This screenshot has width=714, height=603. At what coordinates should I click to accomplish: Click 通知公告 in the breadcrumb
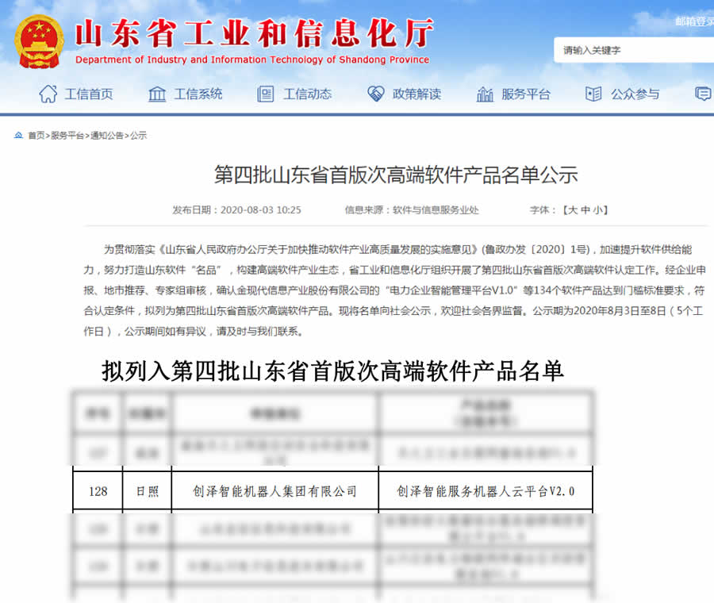[x=107, y=136]
